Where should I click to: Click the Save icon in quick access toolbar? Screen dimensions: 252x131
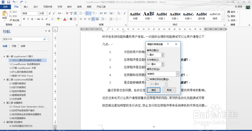(9, 2)
